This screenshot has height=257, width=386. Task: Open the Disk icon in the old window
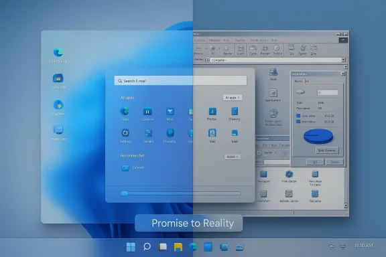[273, 72]
